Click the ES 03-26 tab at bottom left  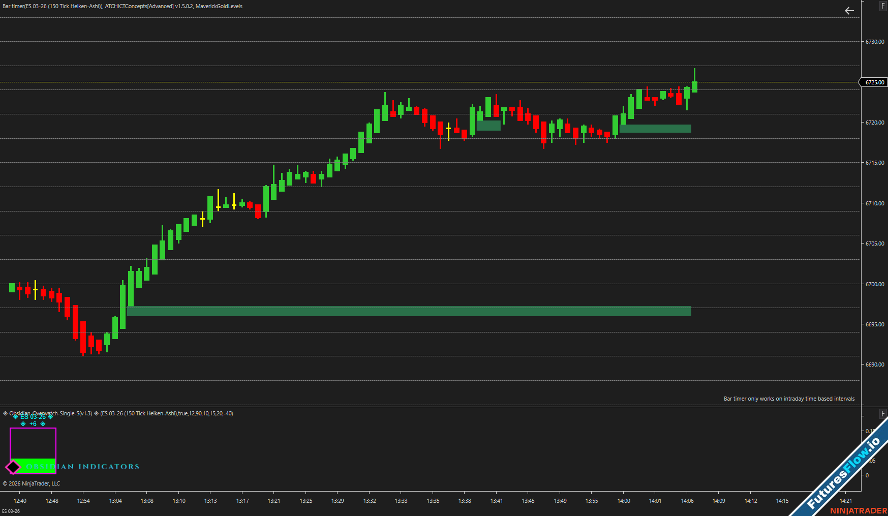click(x=11, y=511)
